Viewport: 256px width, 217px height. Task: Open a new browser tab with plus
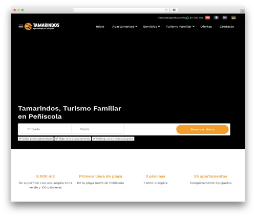243,11
